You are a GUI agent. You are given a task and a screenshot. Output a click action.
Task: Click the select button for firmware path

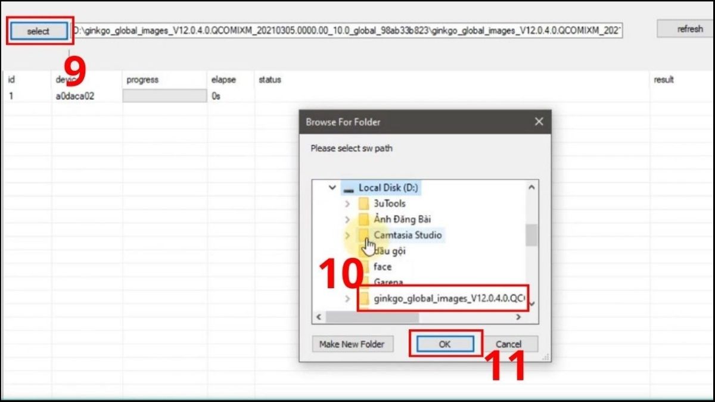(x=38, y=31)
